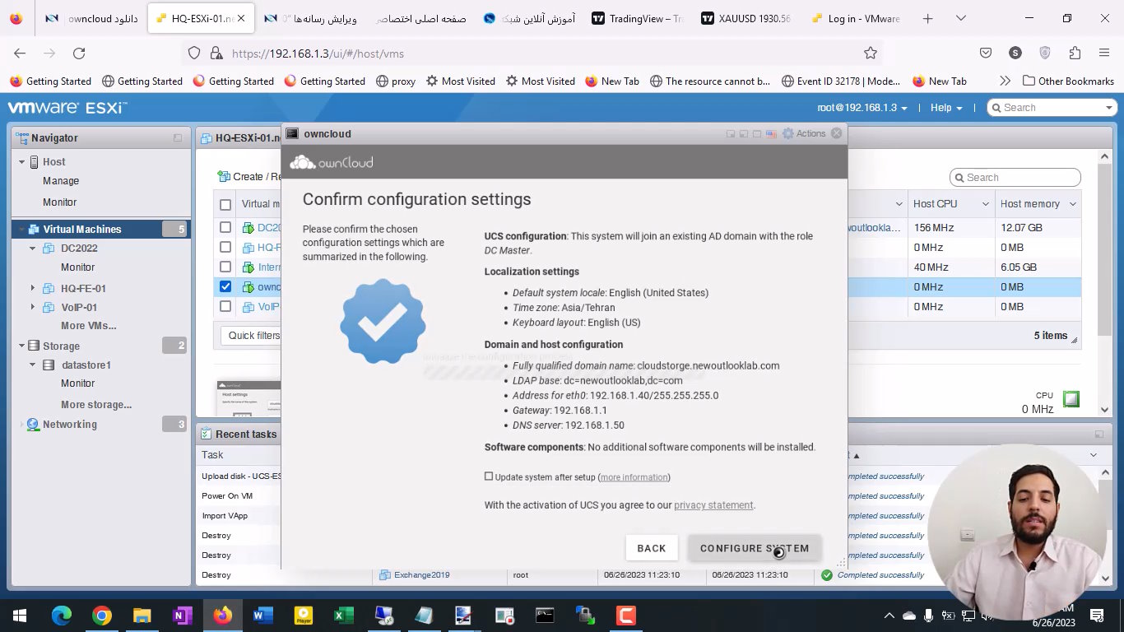Switch to the Log in - VMware tab
Screen dimensions: 1124x632
[856, 18]
